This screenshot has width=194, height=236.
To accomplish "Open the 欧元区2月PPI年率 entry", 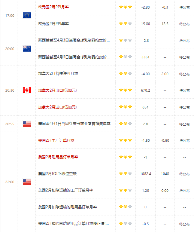I will tap(53, 24).
